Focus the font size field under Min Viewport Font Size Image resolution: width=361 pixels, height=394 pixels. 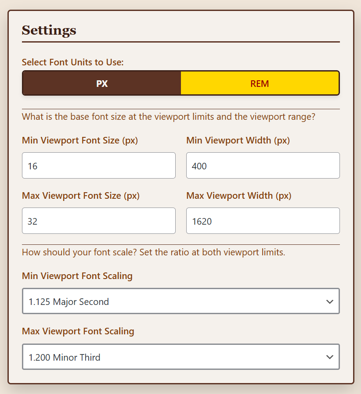[x=98, y=165]
